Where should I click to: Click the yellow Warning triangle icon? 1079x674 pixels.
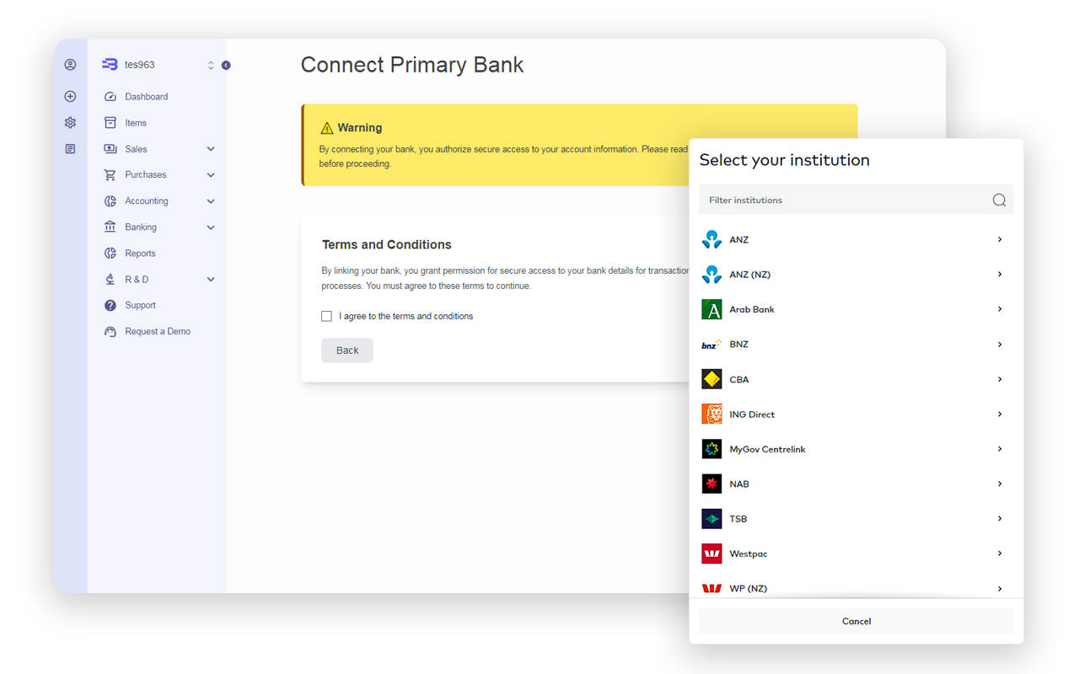click(x=327, y=128)
